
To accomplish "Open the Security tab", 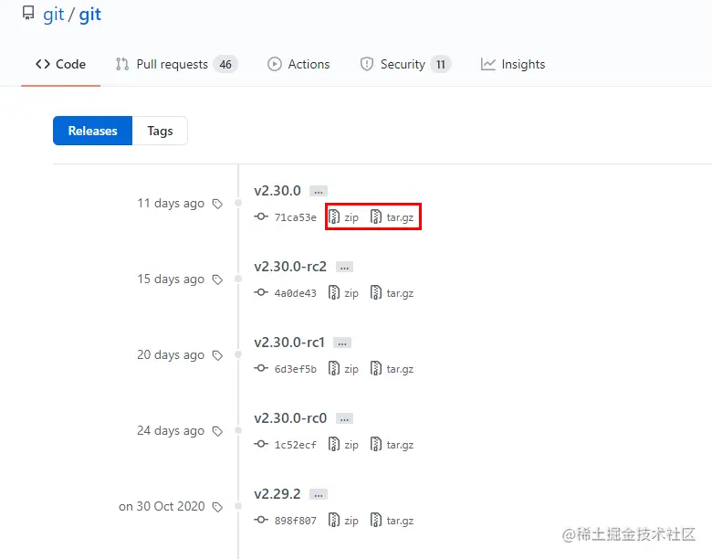I will pos(405,64).
